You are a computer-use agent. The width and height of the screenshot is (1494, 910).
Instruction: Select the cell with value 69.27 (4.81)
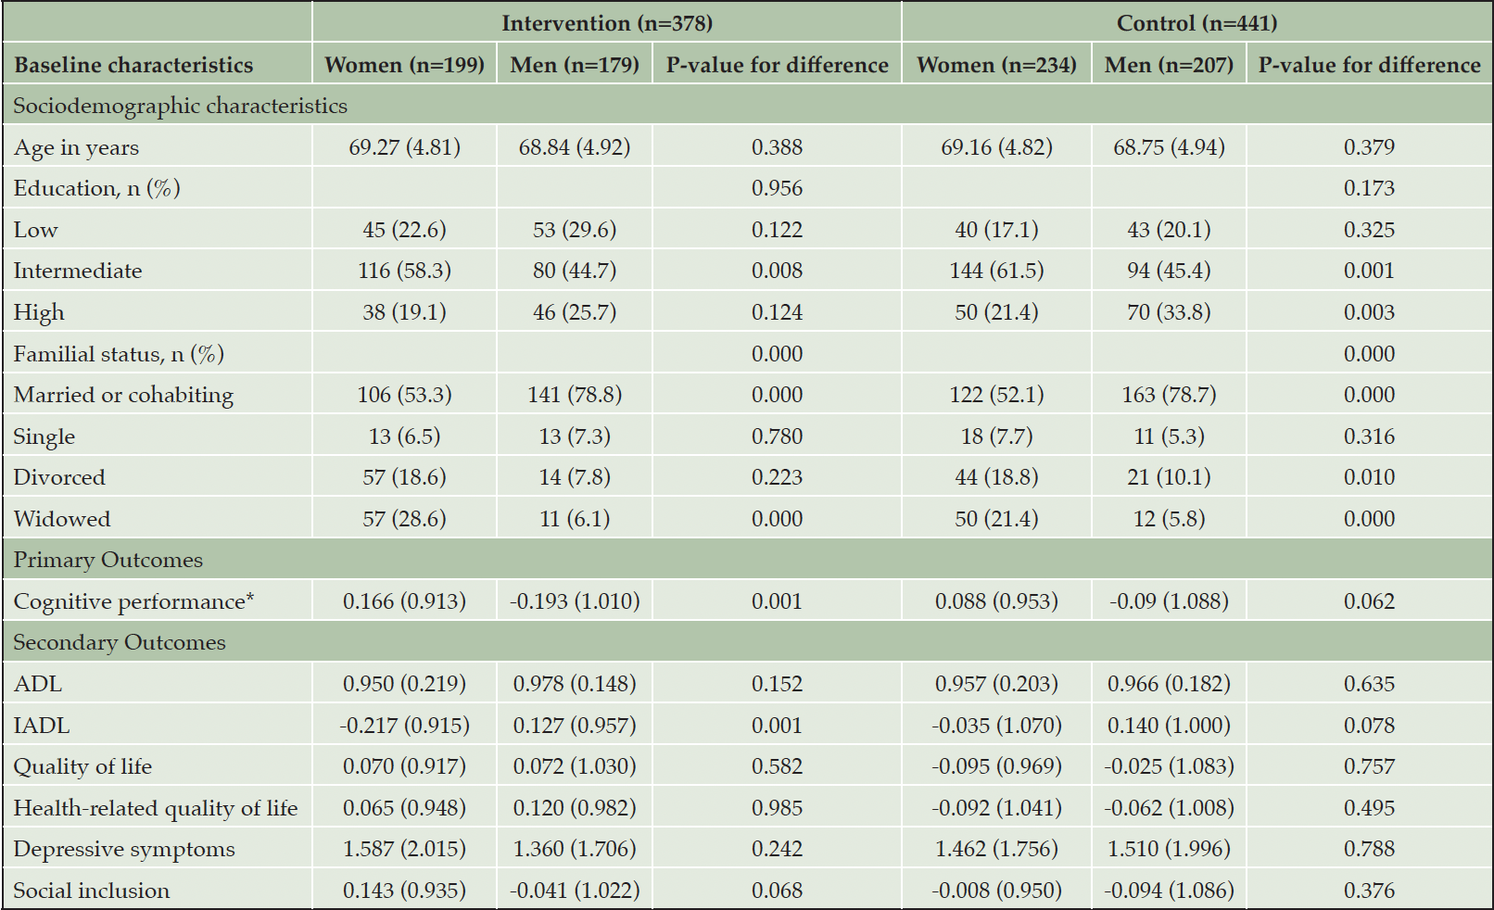coord(404,147)
